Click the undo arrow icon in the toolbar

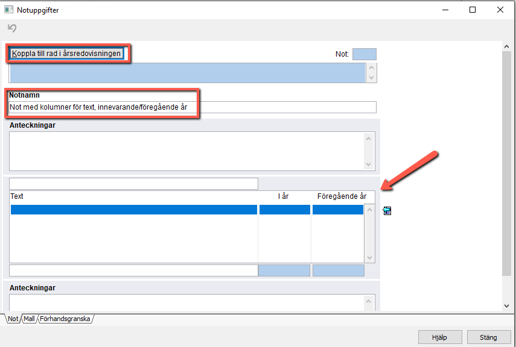click(x=12, y=28)
